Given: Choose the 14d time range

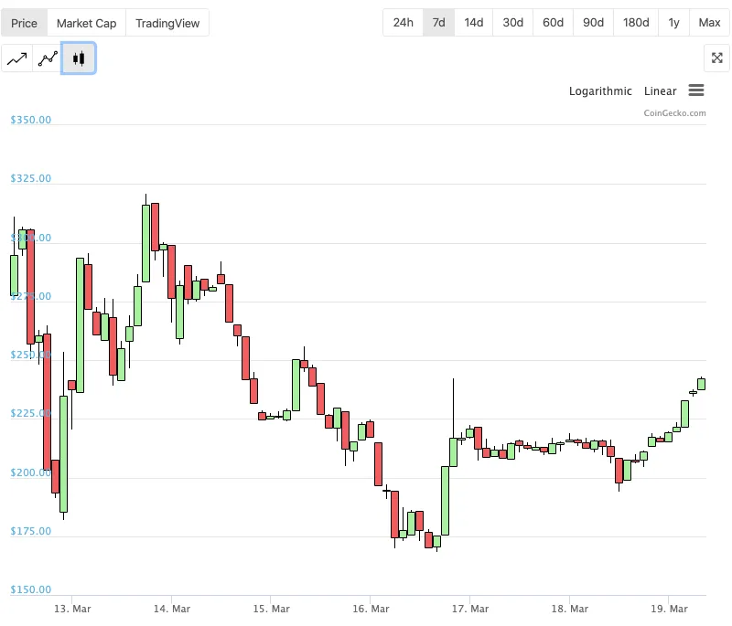Looking at the screenshot, I should point(473,22).
